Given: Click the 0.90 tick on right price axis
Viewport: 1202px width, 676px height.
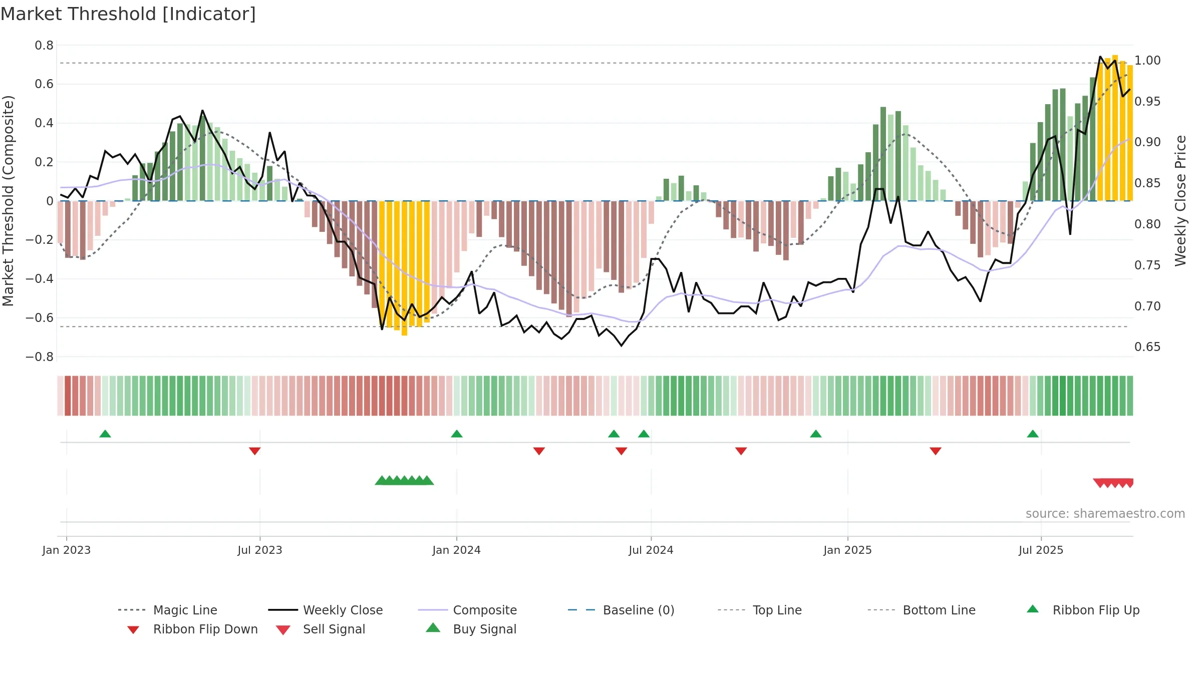Looking at the screenshot, I should pos(1147,142).
